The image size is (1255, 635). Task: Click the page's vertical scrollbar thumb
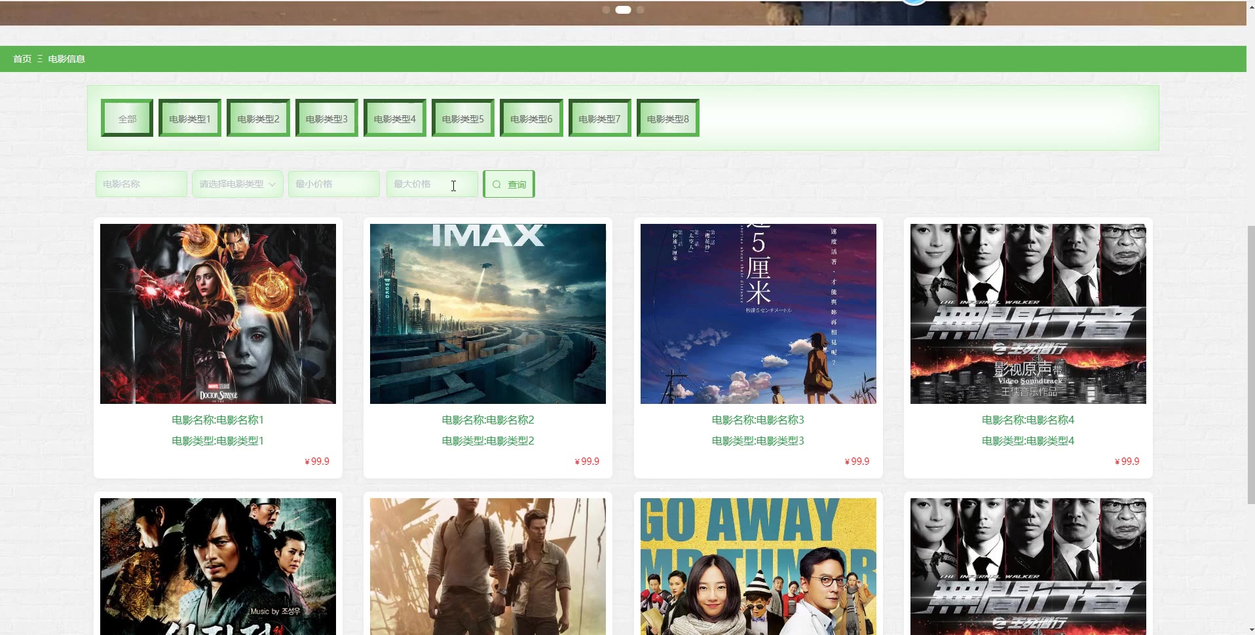point(1250,365)
